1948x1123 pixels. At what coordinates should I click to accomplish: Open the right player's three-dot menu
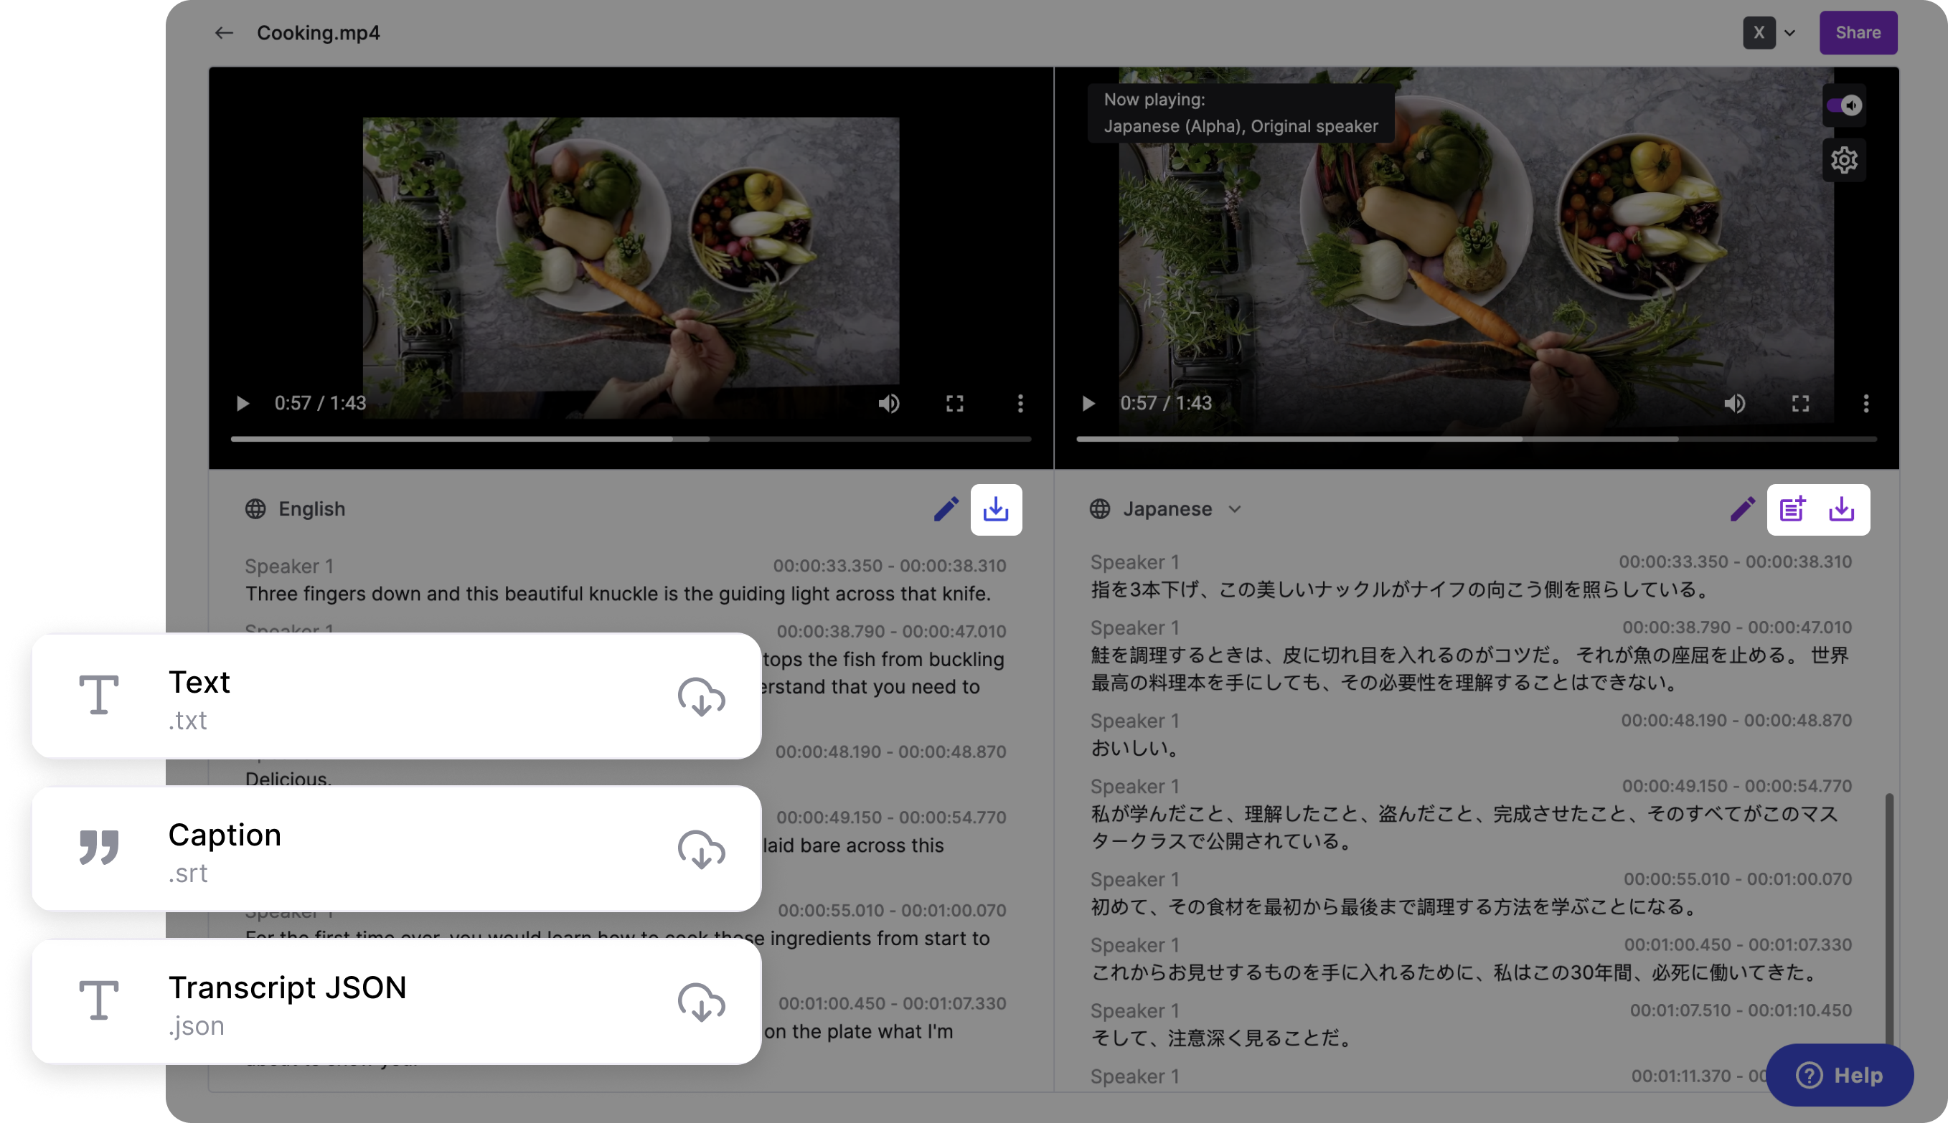click(1866, 402)
